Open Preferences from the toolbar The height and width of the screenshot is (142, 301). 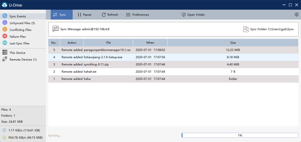click(137, 15)
